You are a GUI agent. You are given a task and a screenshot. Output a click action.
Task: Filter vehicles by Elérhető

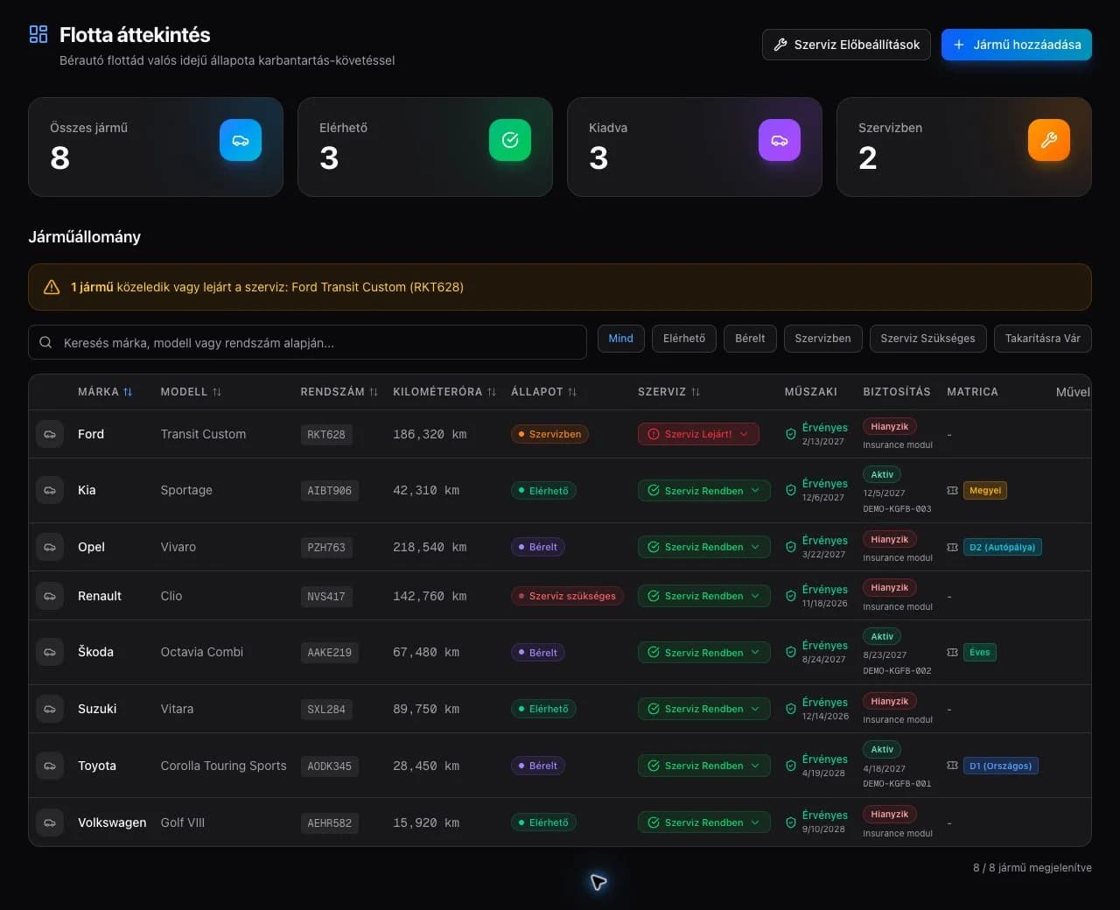684,339
